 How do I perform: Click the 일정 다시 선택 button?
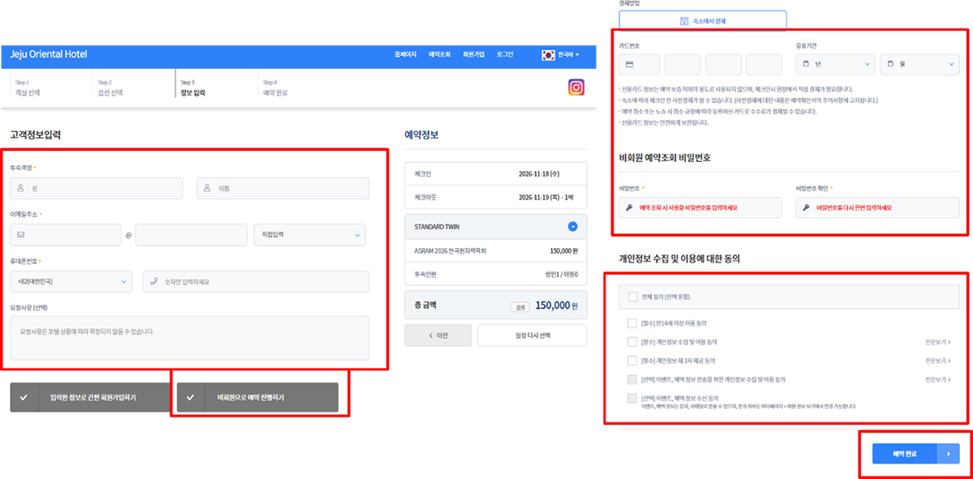click(x=532, y=336)
